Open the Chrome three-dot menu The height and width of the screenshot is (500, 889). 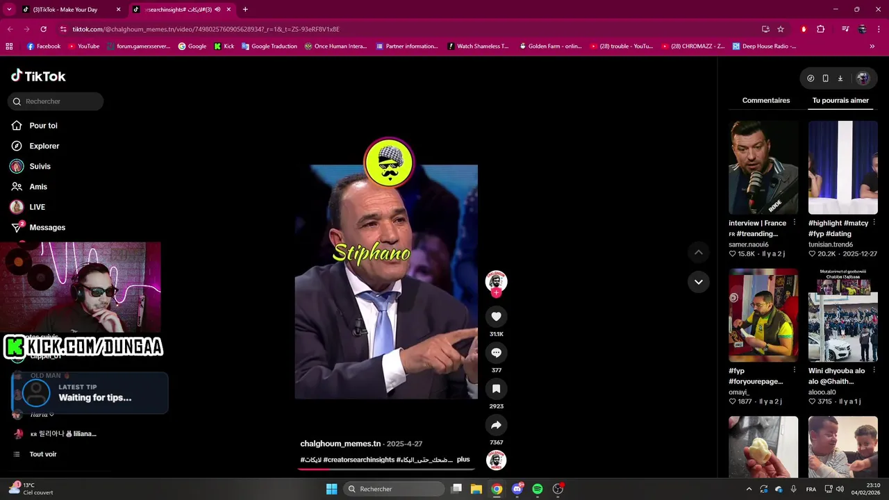tap(879, 29)
